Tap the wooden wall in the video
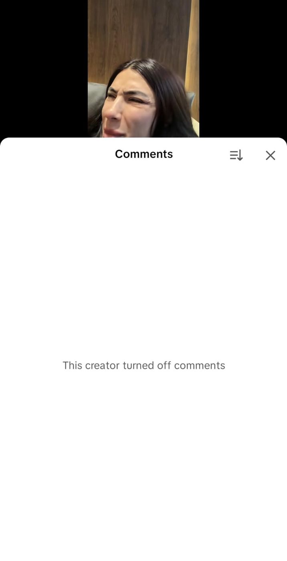This screenshot has width=287, height=561. 136,32
